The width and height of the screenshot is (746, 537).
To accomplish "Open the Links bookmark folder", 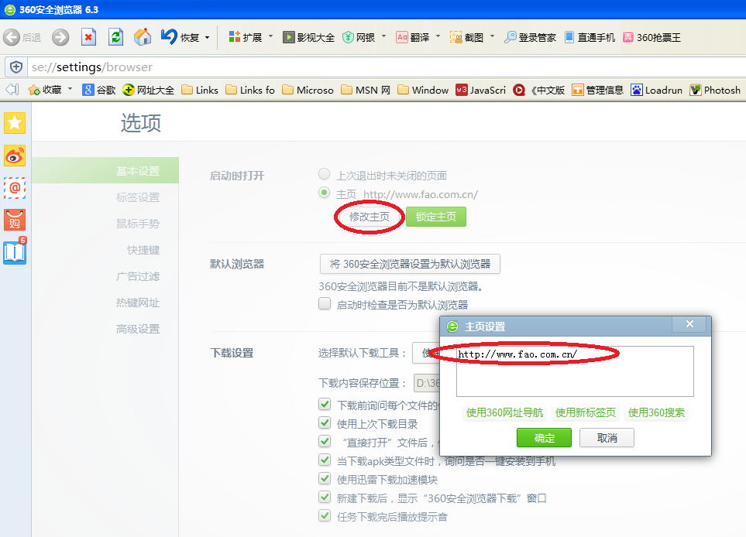I will [x=200, y=90].
